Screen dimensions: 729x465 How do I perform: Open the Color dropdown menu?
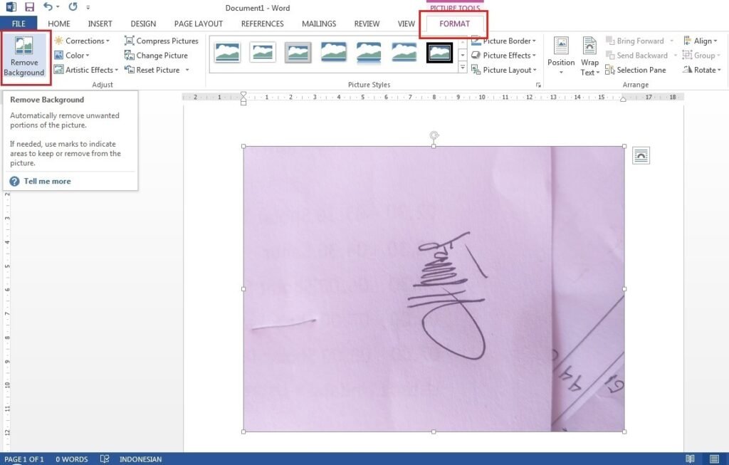point(77,56)
